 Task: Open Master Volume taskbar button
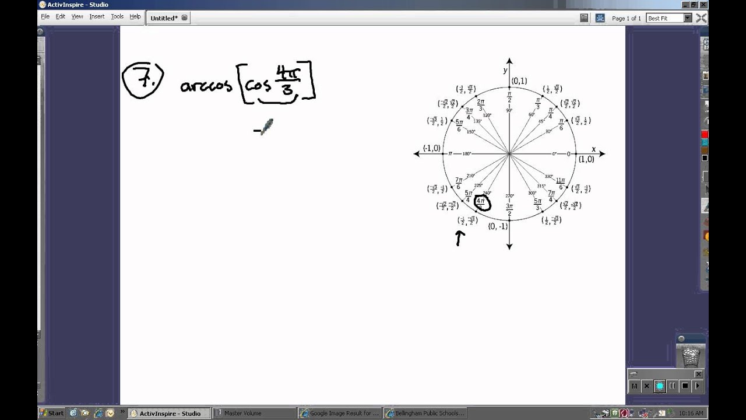(254, 413)
